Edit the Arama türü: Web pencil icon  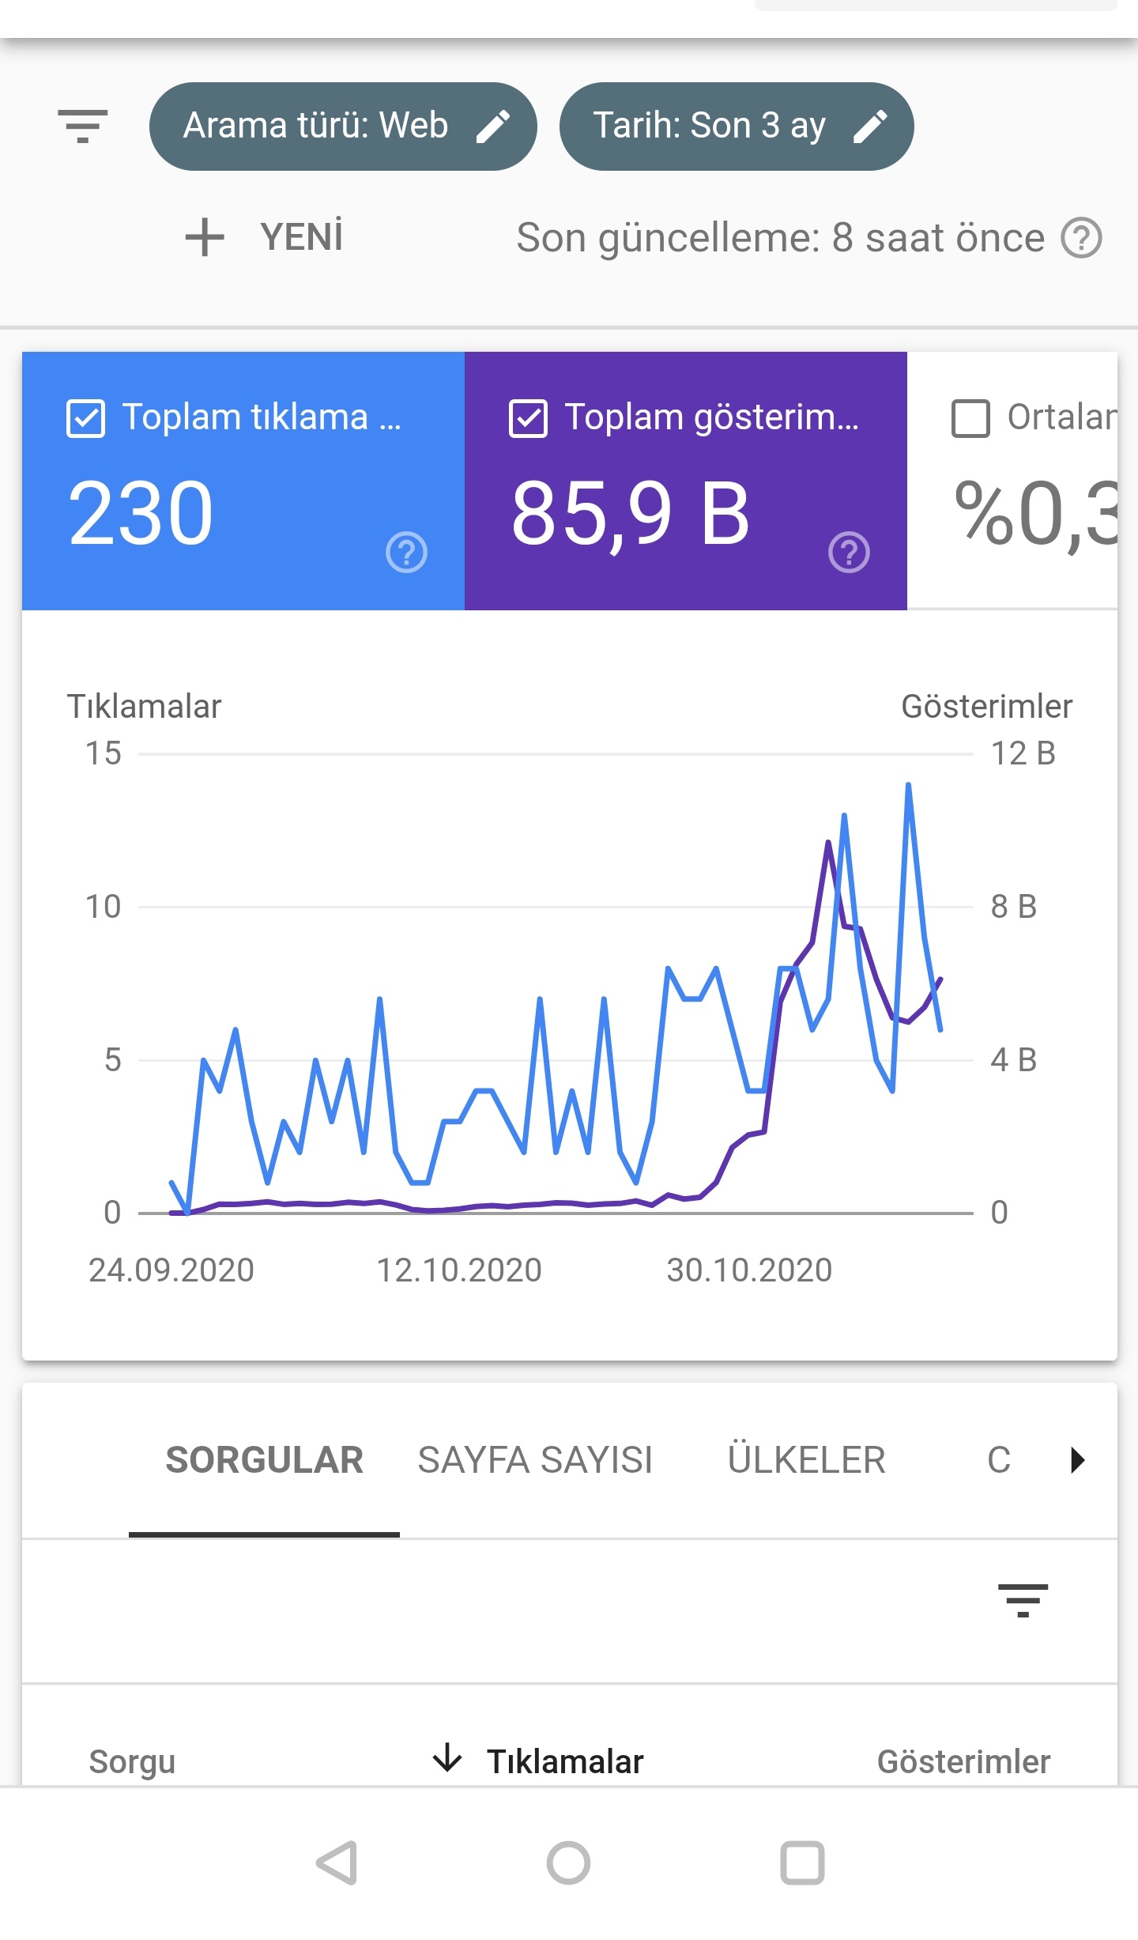(x=493, y=126)
